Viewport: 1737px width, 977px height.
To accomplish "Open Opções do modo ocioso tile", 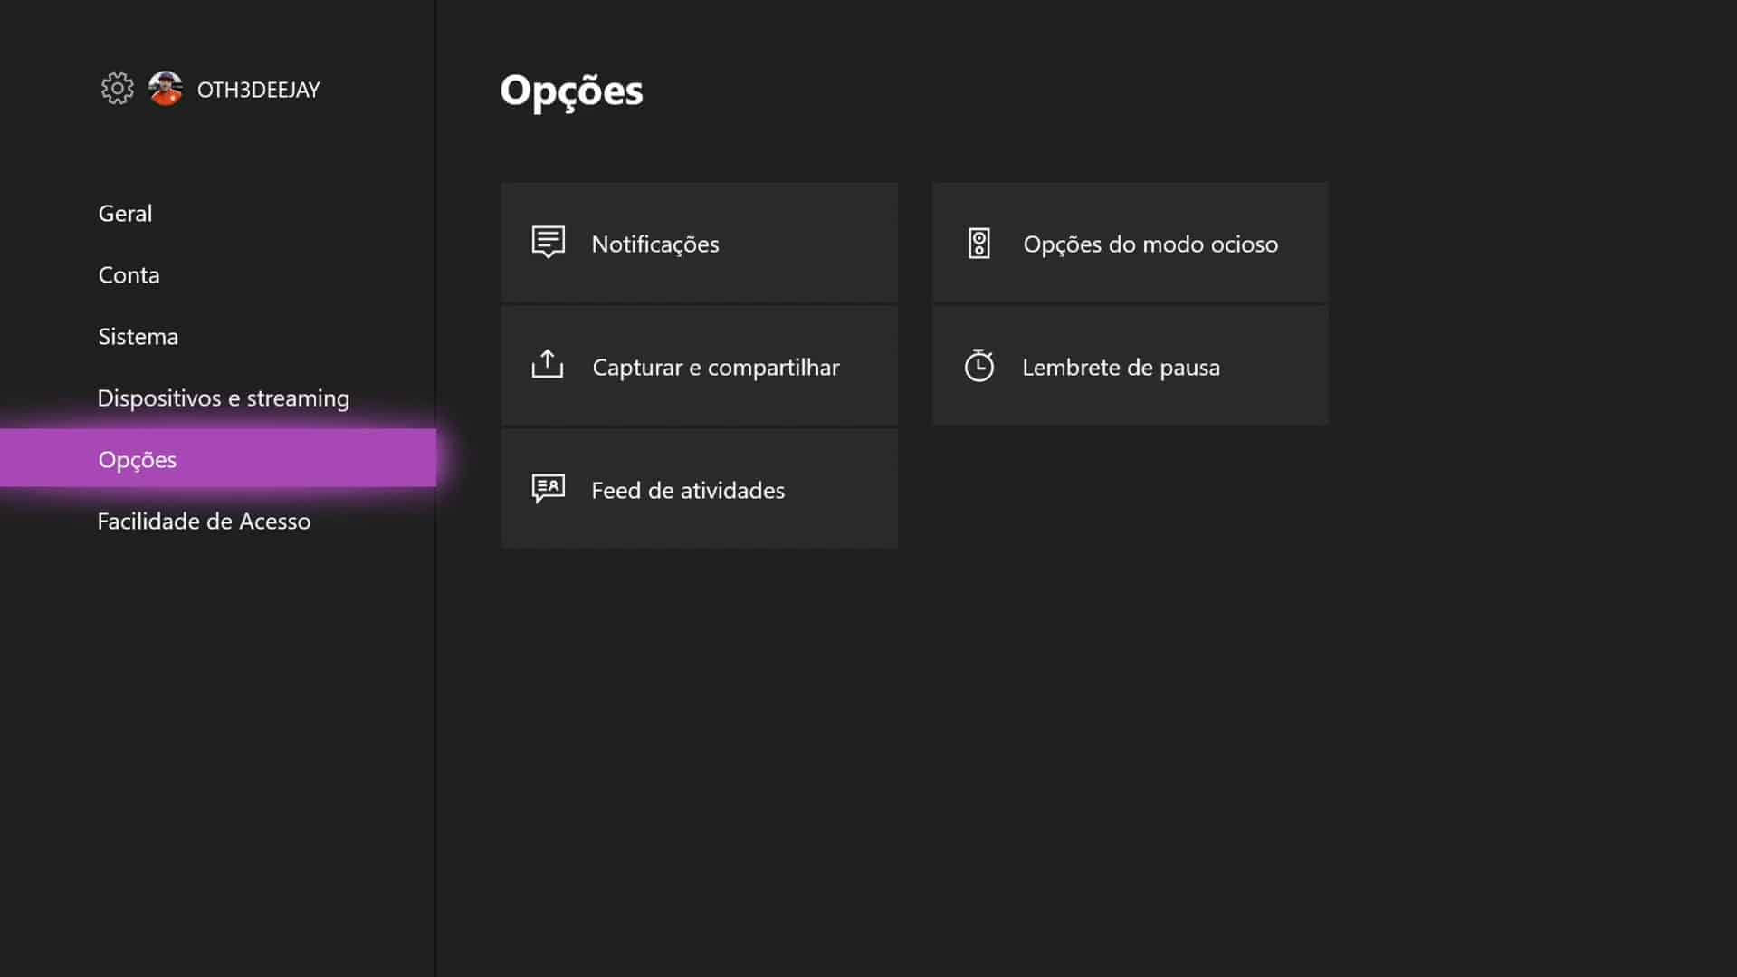I will 1130,242.
